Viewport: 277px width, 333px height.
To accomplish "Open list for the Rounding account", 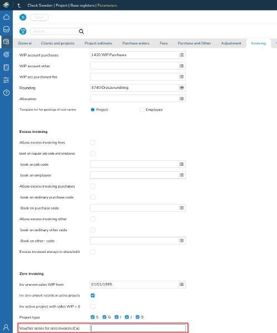I will pyautogui.click(x=182, y=88).
